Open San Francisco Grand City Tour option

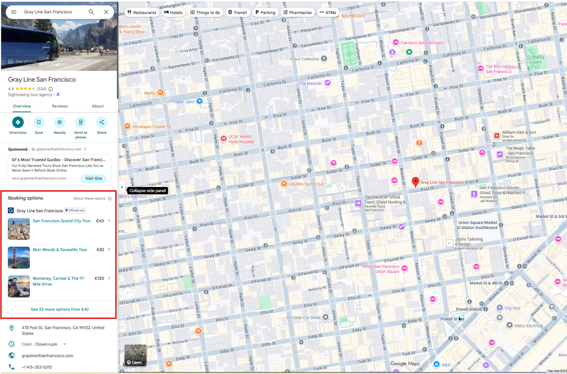(62, 221)
